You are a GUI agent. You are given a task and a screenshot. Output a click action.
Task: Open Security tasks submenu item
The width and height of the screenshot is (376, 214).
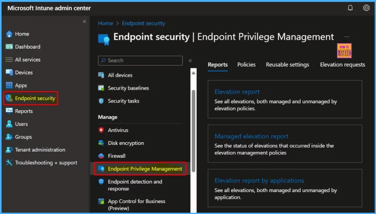click(123, 101)
